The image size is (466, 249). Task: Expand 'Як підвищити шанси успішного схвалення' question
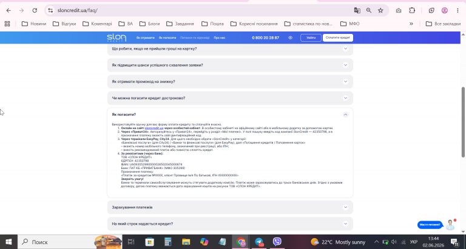tap(230, 65)
